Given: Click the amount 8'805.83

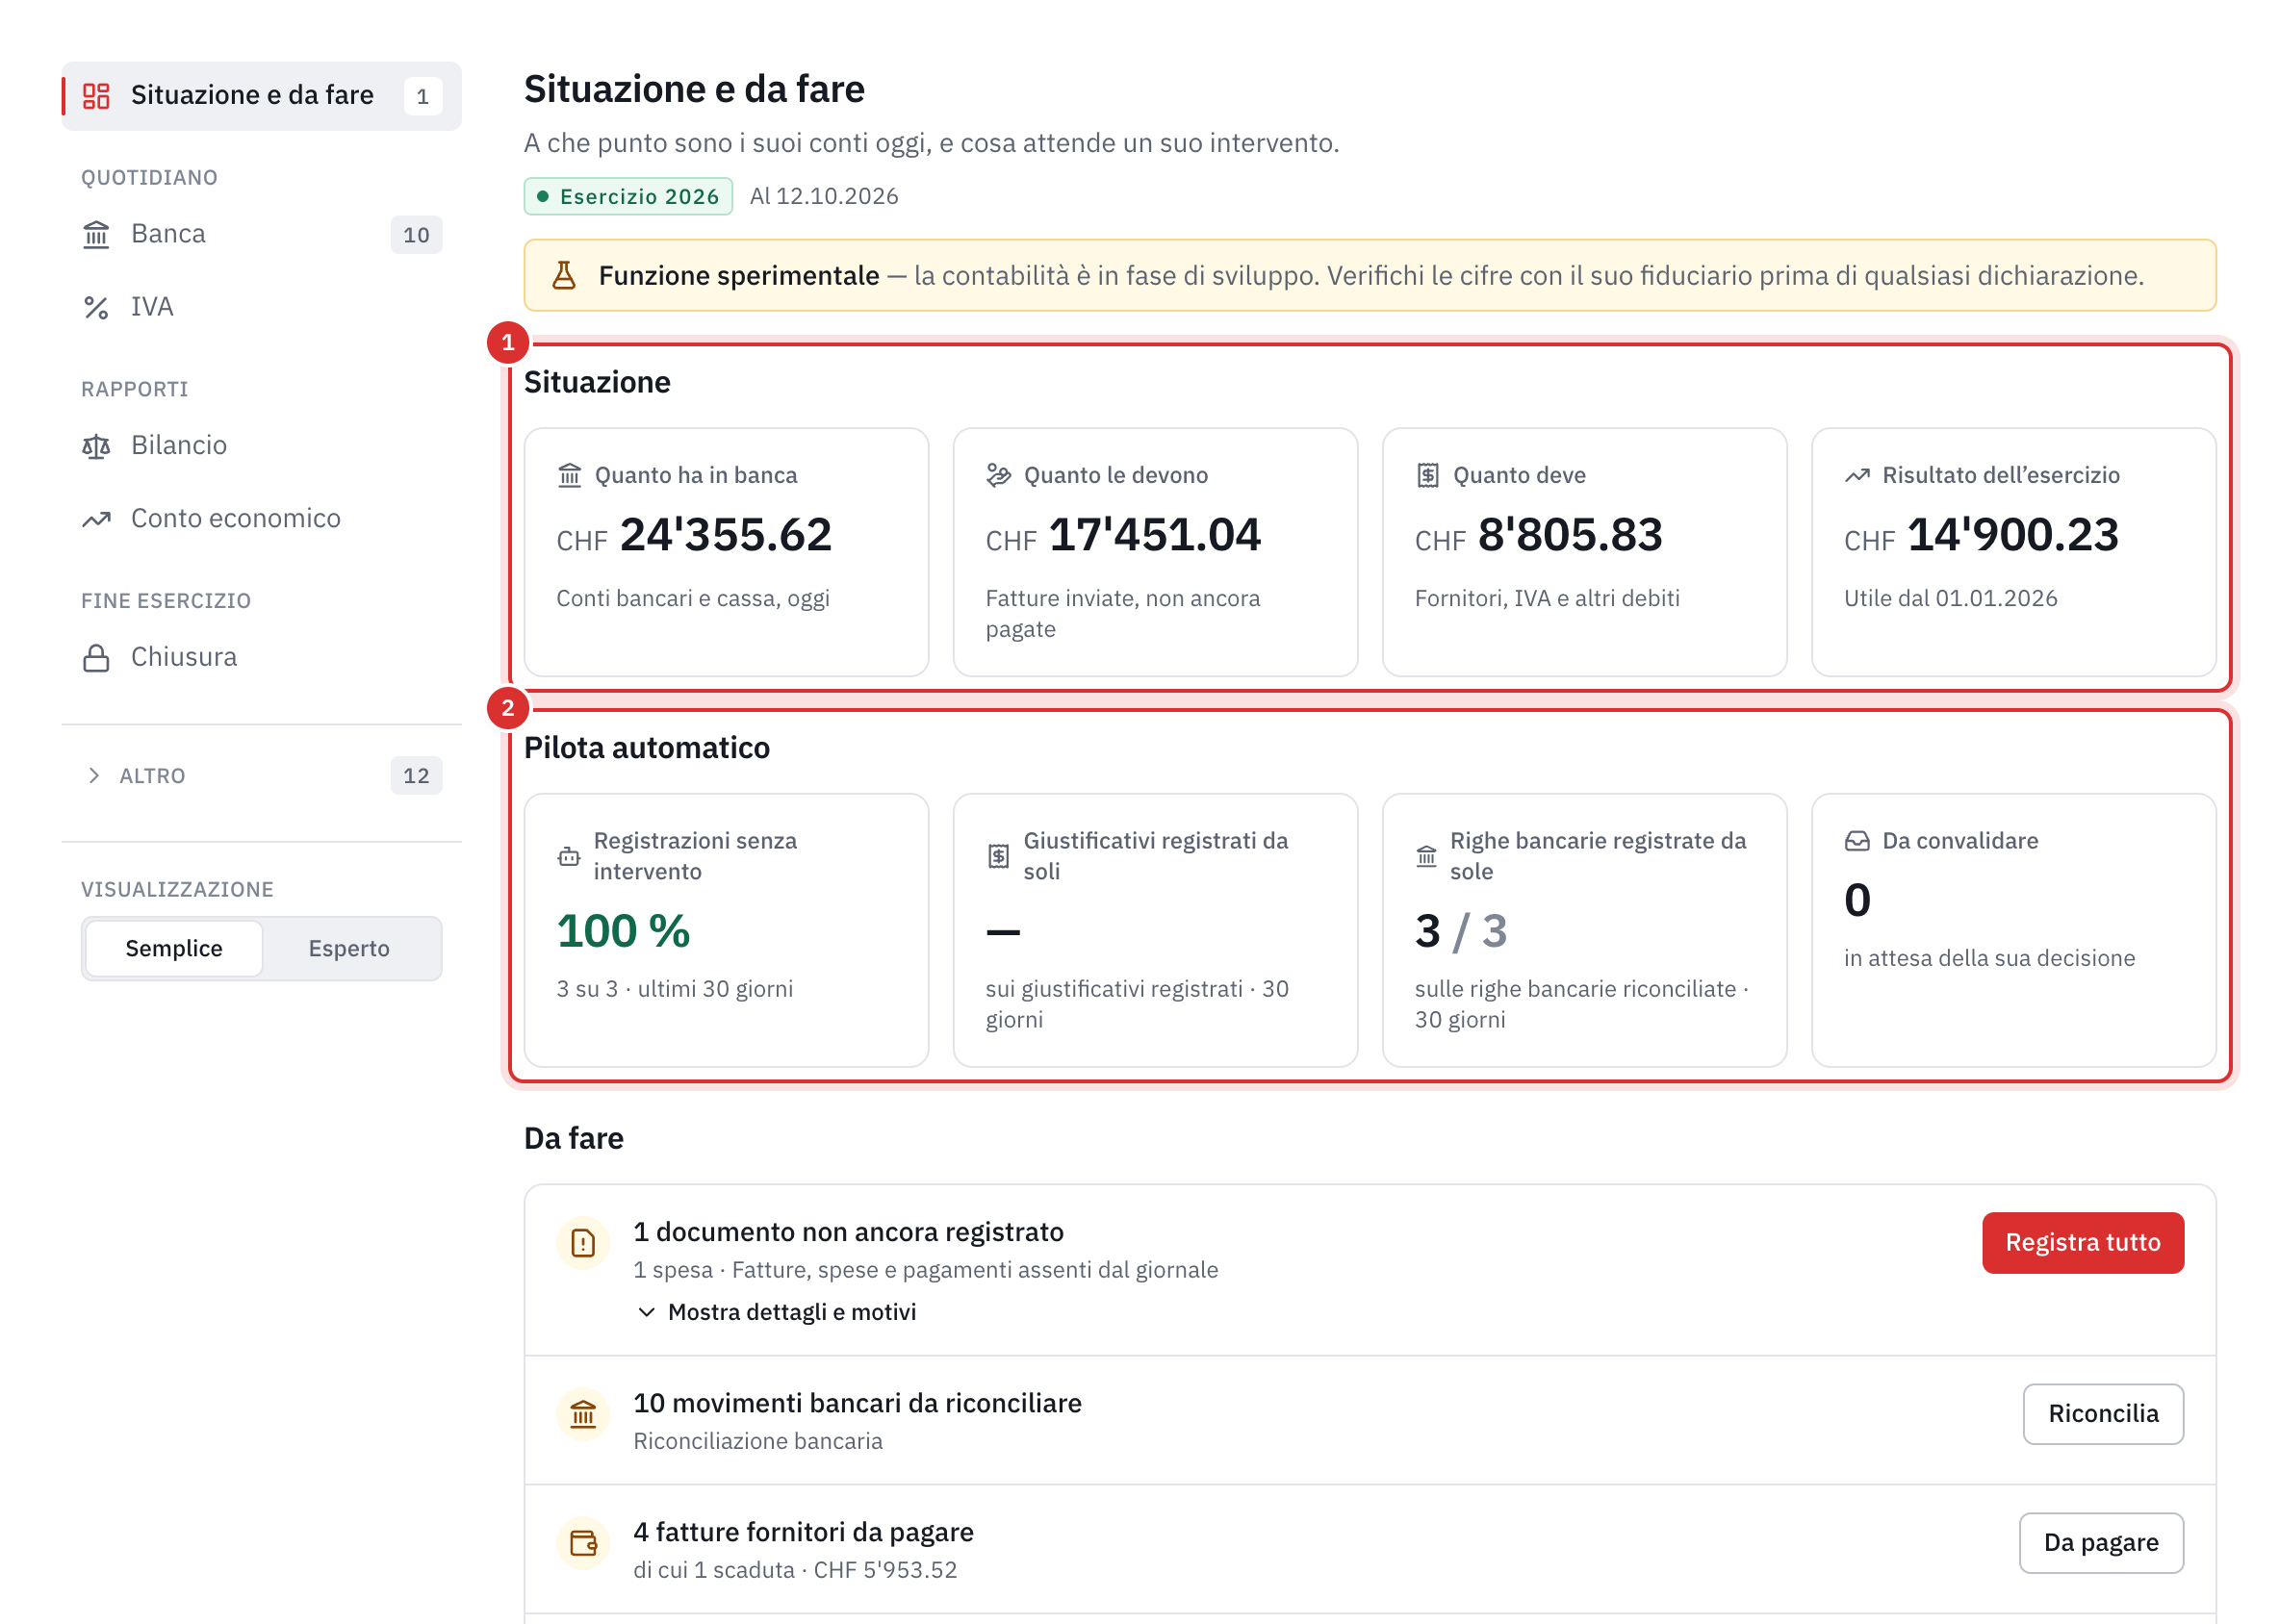Looking at the screenshot, I should 1570,535.
